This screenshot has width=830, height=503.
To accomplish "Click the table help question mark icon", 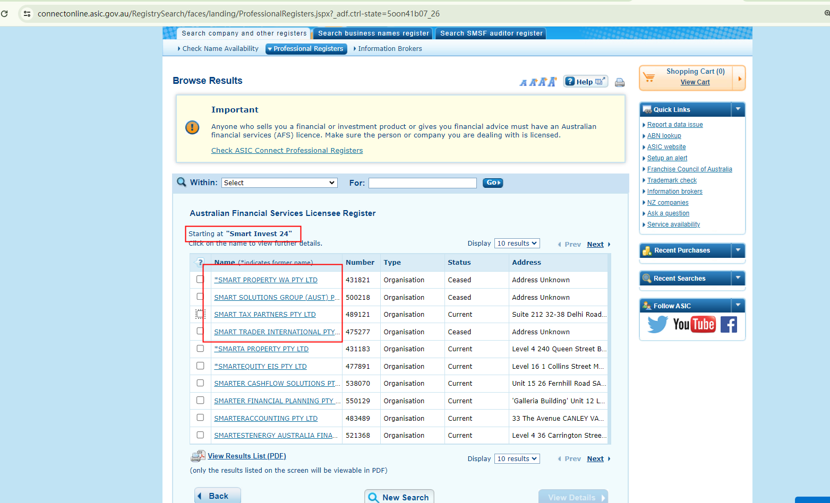I will click(200, 262).
